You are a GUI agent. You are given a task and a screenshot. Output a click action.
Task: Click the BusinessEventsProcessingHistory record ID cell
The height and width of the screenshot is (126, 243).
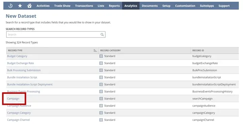(212, 92)
